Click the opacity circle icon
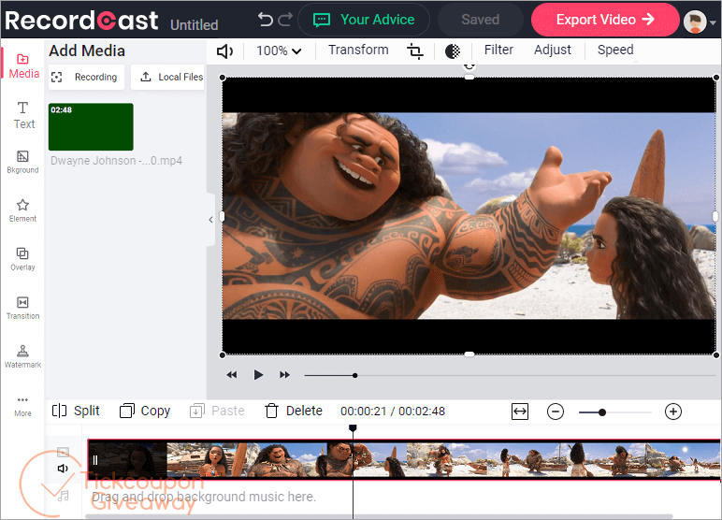Viewport: 722px width, 520px height. point(453,51)
